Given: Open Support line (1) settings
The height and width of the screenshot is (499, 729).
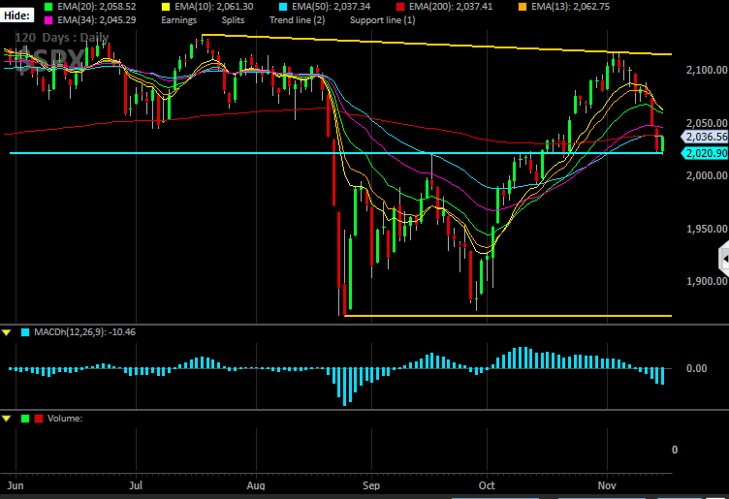Looking at the screenshot, I should (x=382, y=20).
